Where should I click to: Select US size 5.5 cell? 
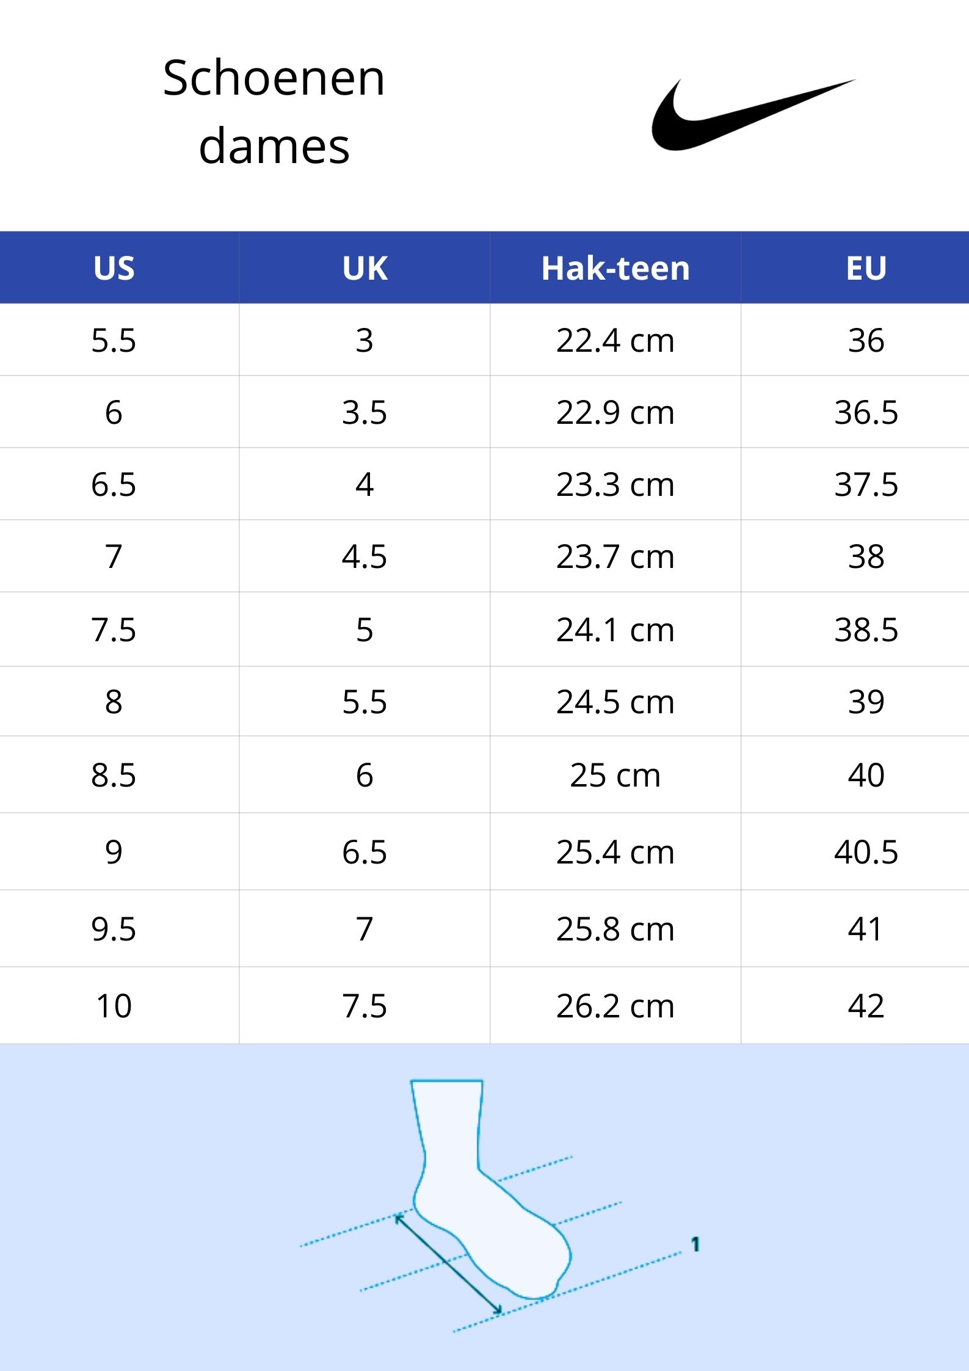click(114, 340)
